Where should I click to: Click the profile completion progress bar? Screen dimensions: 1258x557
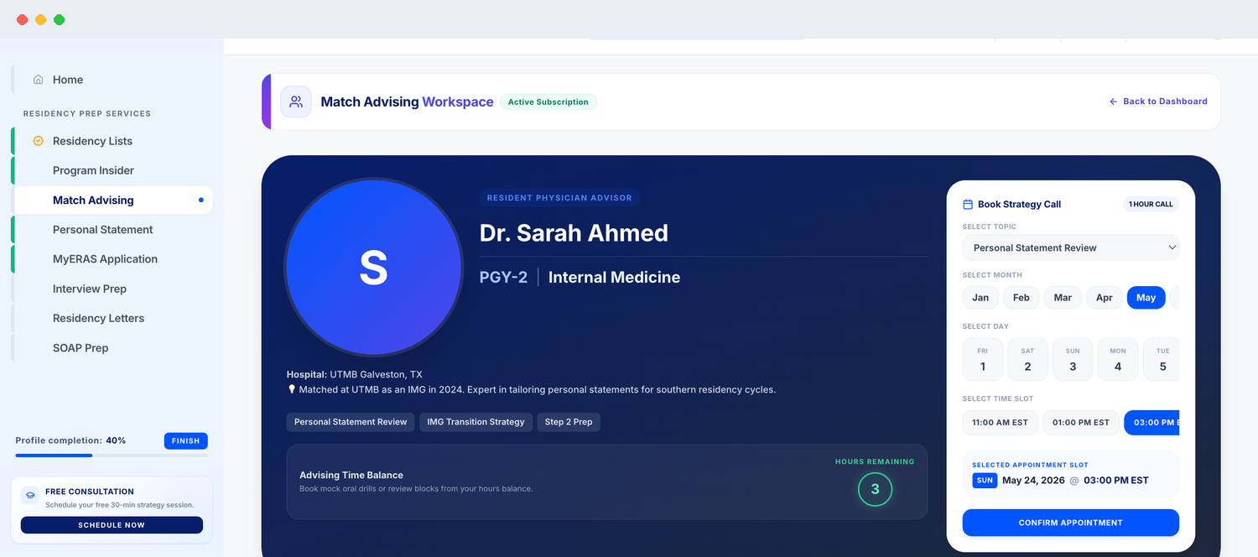112,455
